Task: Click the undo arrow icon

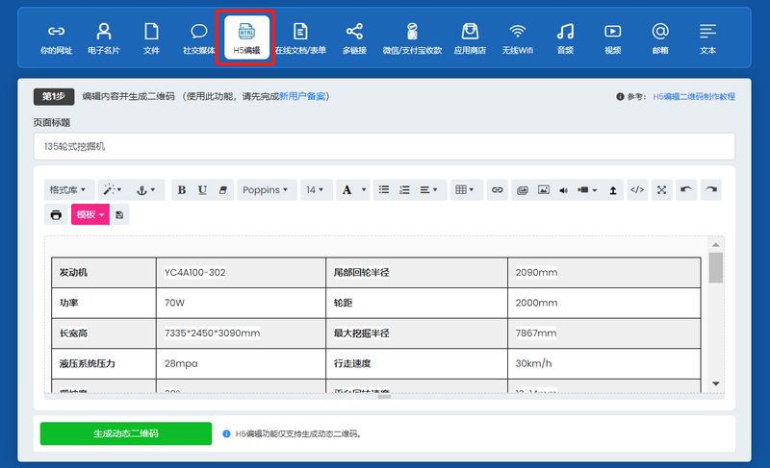Action: coord(686,190)
